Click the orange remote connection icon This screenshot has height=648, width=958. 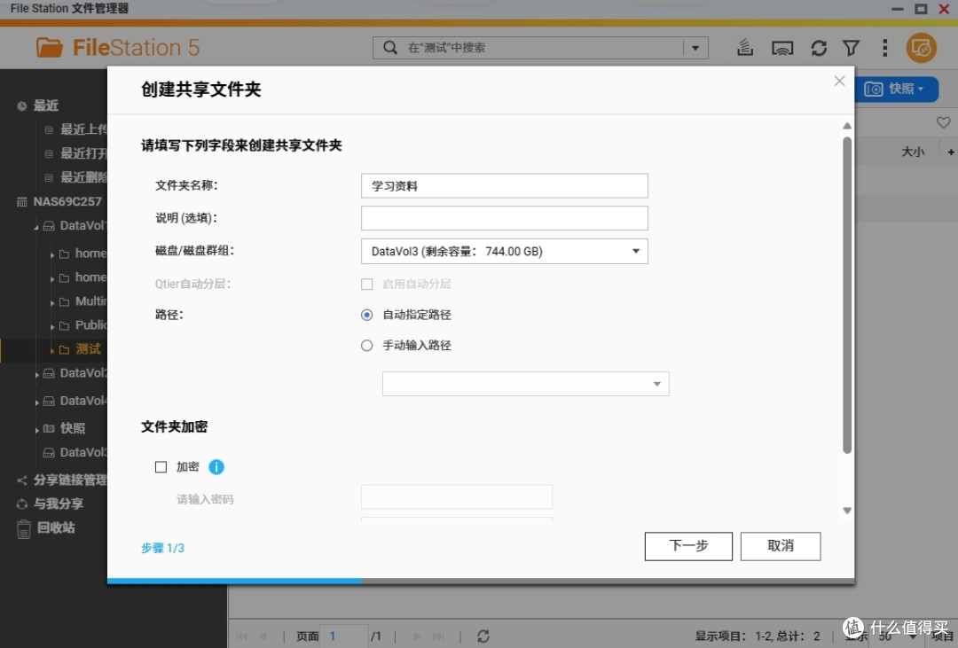(922, 48)
